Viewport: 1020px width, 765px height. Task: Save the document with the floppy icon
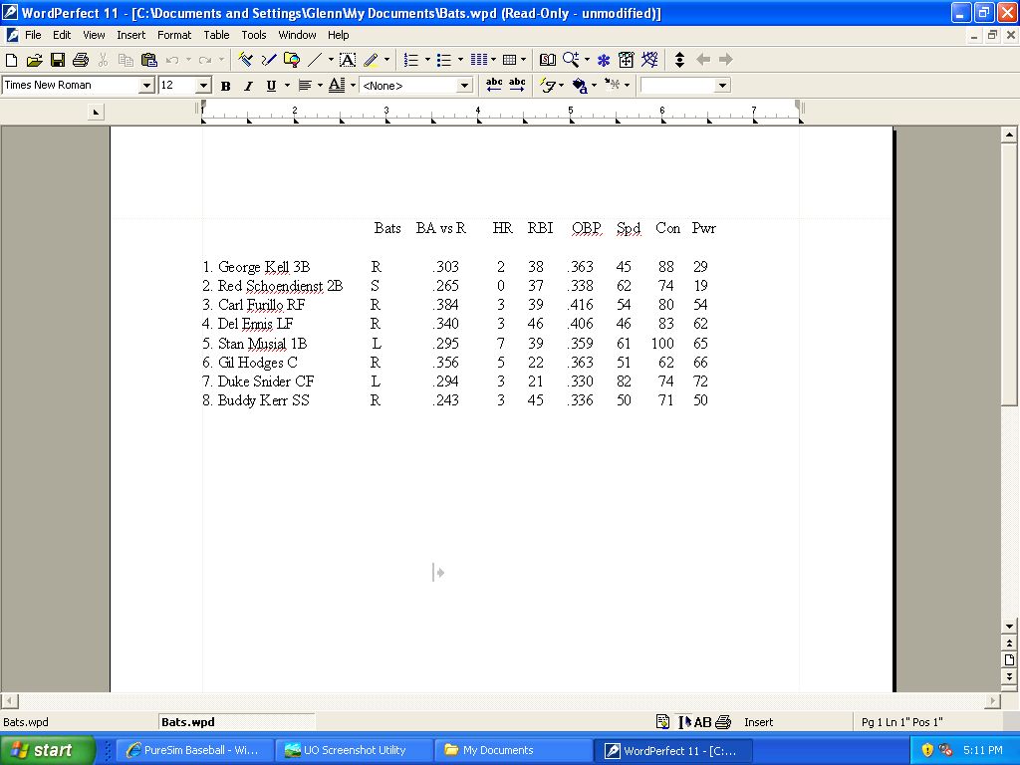pos(58,60)
